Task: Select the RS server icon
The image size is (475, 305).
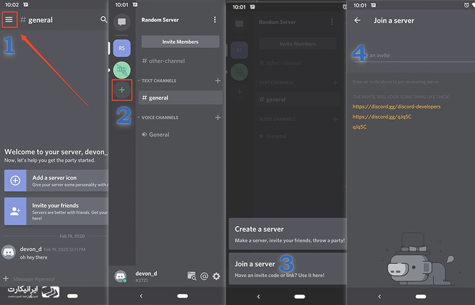Action: pos(122,48)
